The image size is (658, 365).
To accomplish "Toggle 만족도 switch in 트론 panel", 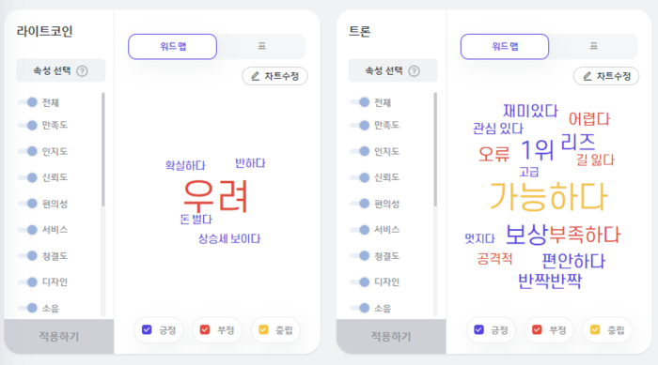I will point(360,125).
